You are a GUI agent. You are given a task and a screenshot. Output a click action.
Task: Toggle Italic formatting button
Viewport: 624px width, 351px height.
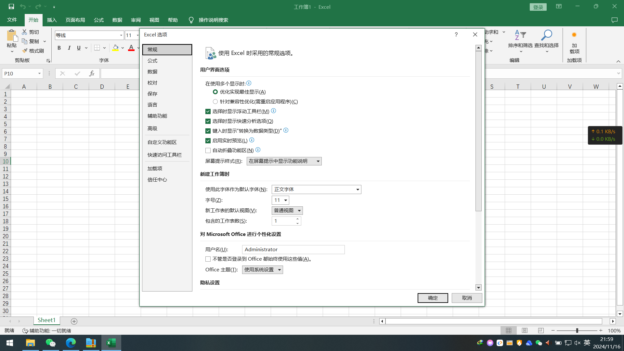[x=69, y=48]
